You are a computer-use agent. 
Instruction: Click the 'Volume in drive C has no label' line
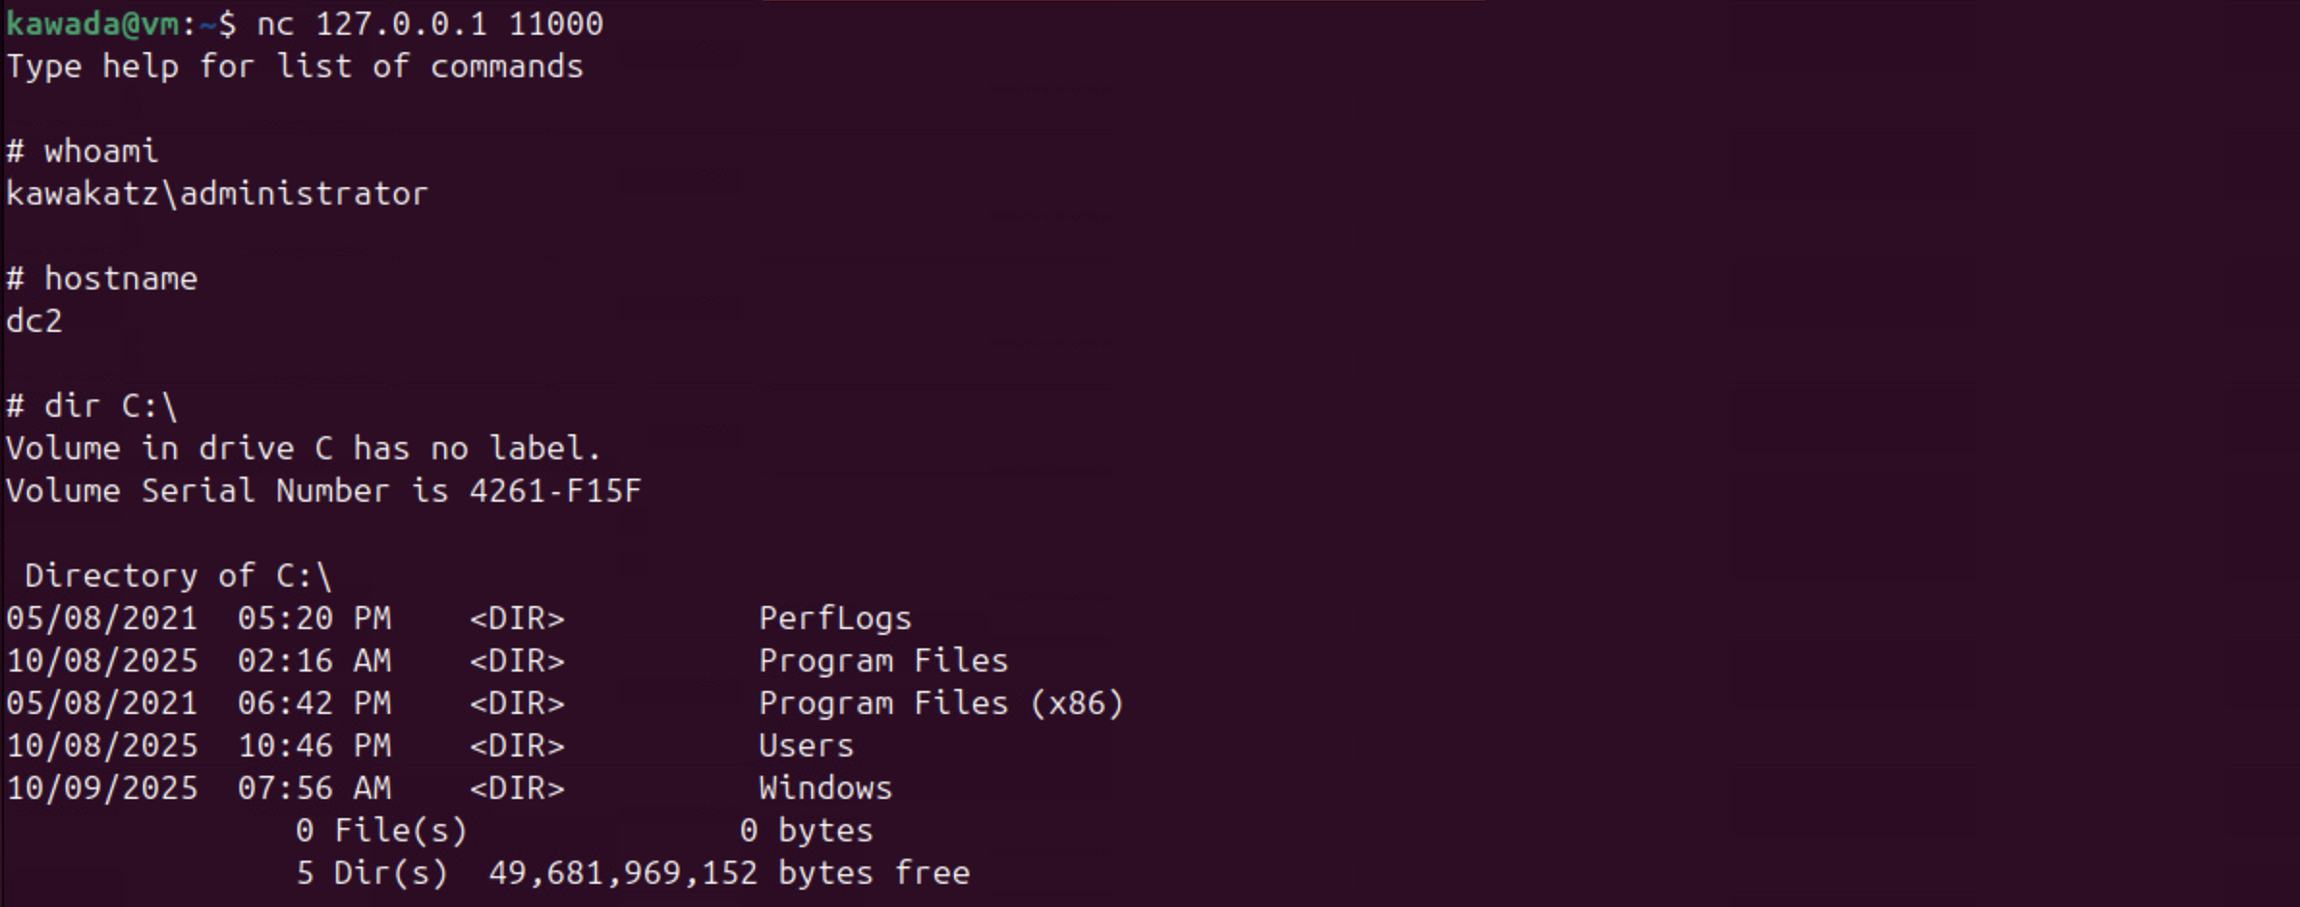303,449
